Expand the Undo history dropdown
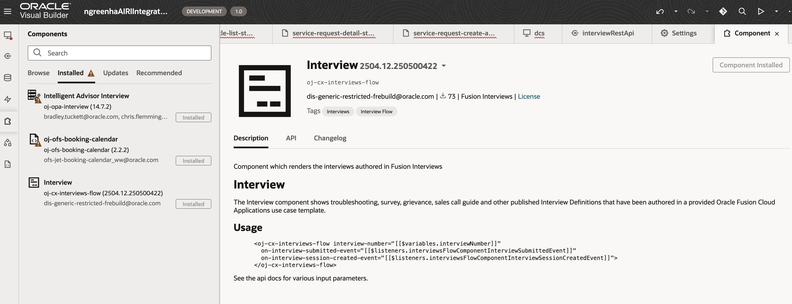Viewport: 792px width, 304px height. pos(676,11)
